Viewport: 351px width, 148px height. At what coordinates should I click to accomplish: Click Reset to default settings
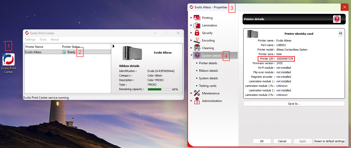330,141
